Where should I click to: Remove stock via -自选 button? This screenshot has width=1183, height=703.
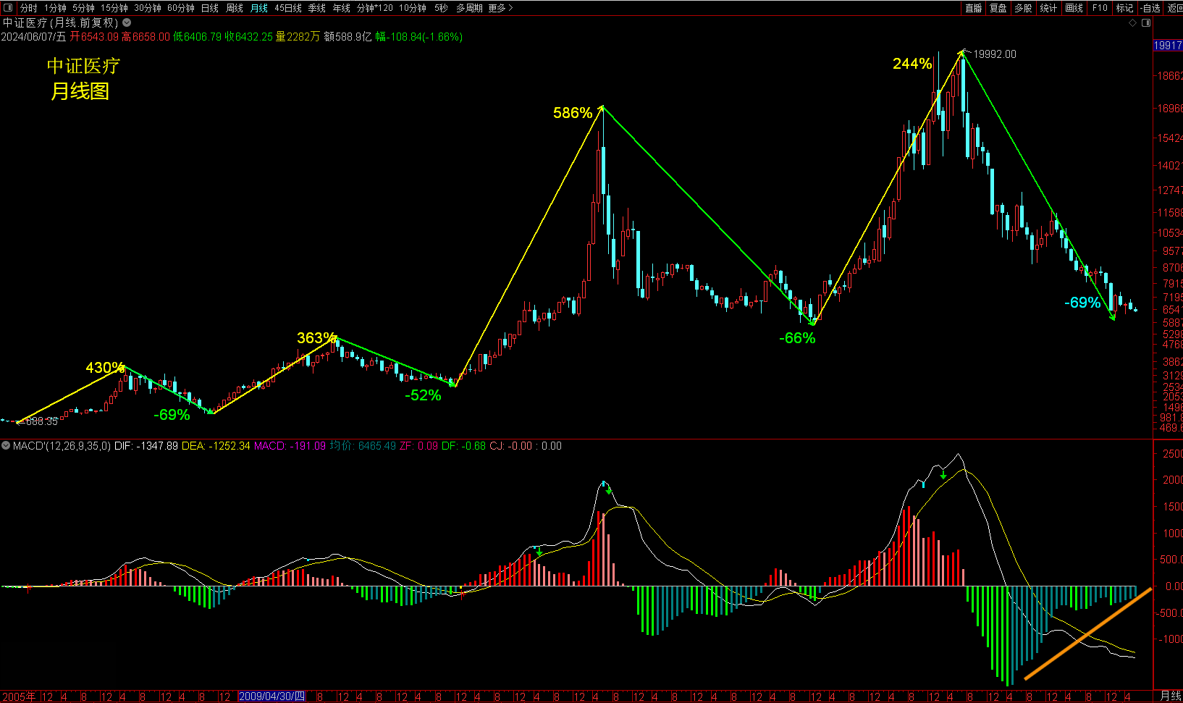coord(1150,8)
